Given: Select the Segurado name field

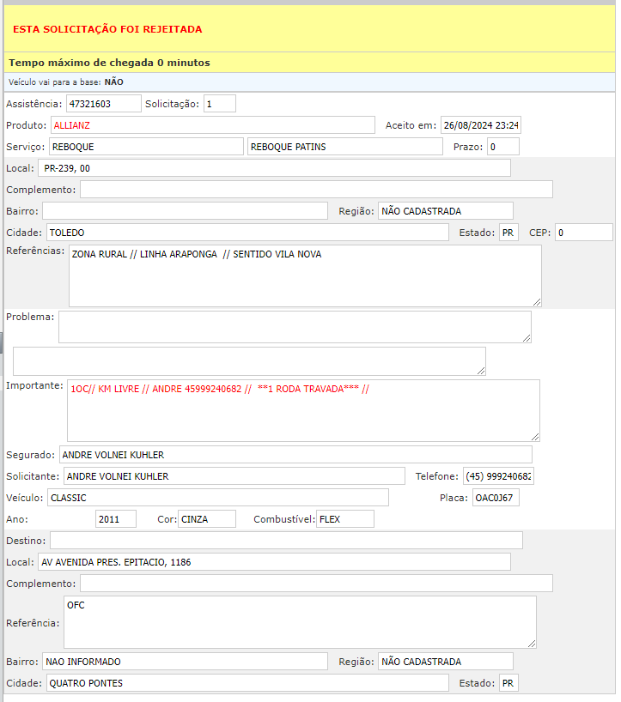Looking at the screenshot, I should point(295,455).
